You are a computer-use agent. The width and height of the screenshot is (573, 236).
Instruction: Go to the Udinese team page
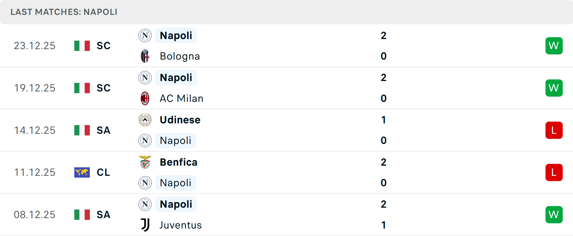(180, 120)
